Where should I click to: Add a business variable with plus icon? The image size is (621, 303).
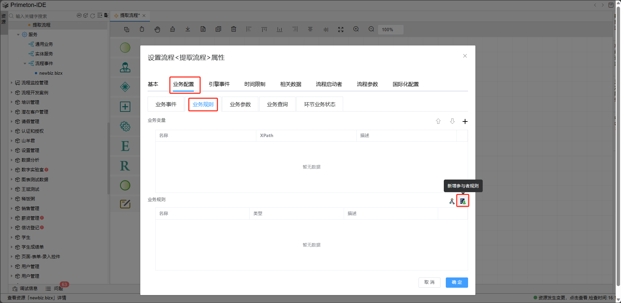coord(465,121)
